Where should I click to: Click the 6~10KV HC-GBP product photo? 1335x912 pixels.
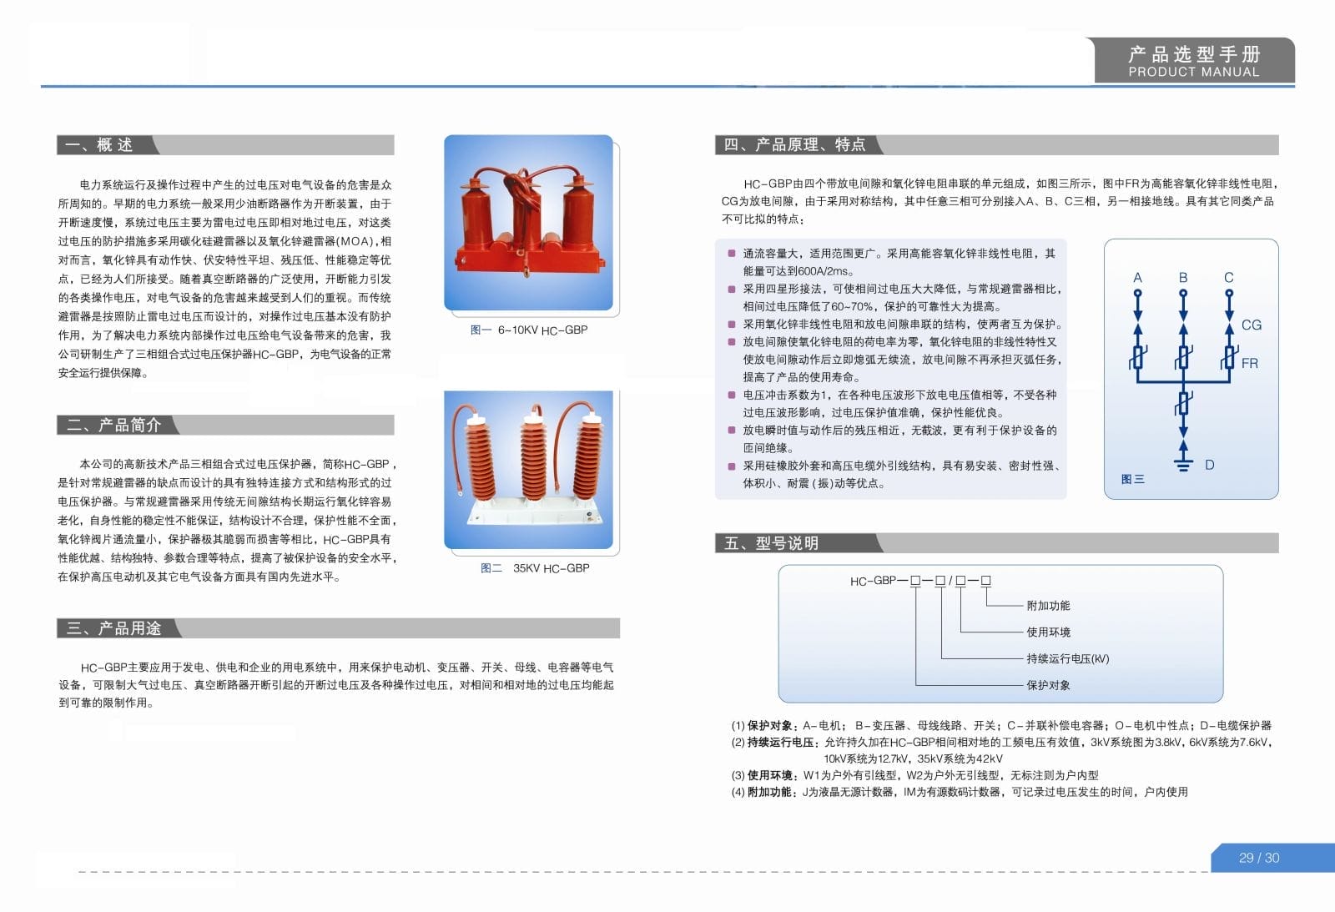(528, 223)
